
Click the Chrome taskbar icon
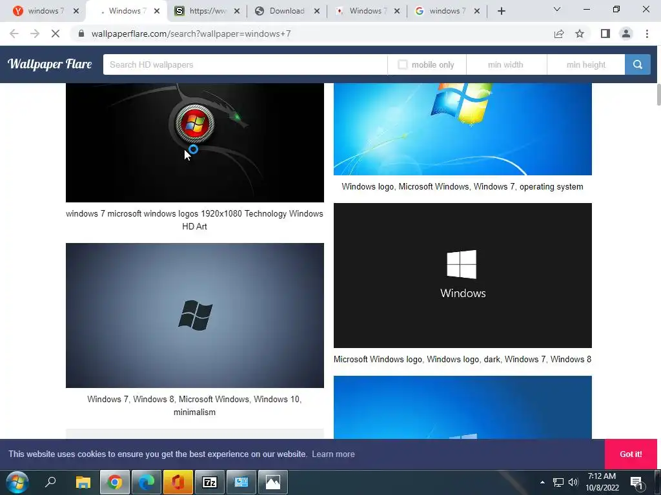coord(115,482)
